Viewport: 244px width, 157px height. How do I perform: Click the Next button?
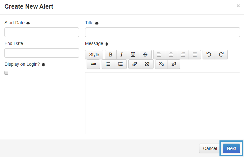231,148
